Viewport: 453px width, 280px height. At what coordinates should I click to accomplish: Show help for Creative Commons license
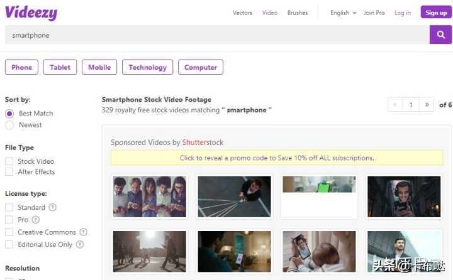pos(83,232)
